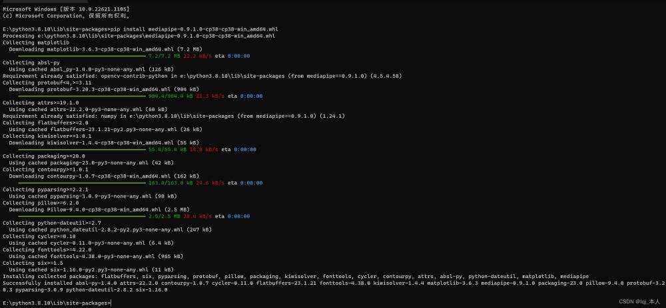This screenshot has width=666, height=308.
Task: Click the pip install mediapipe command line
Action: [x=140, y=29]
